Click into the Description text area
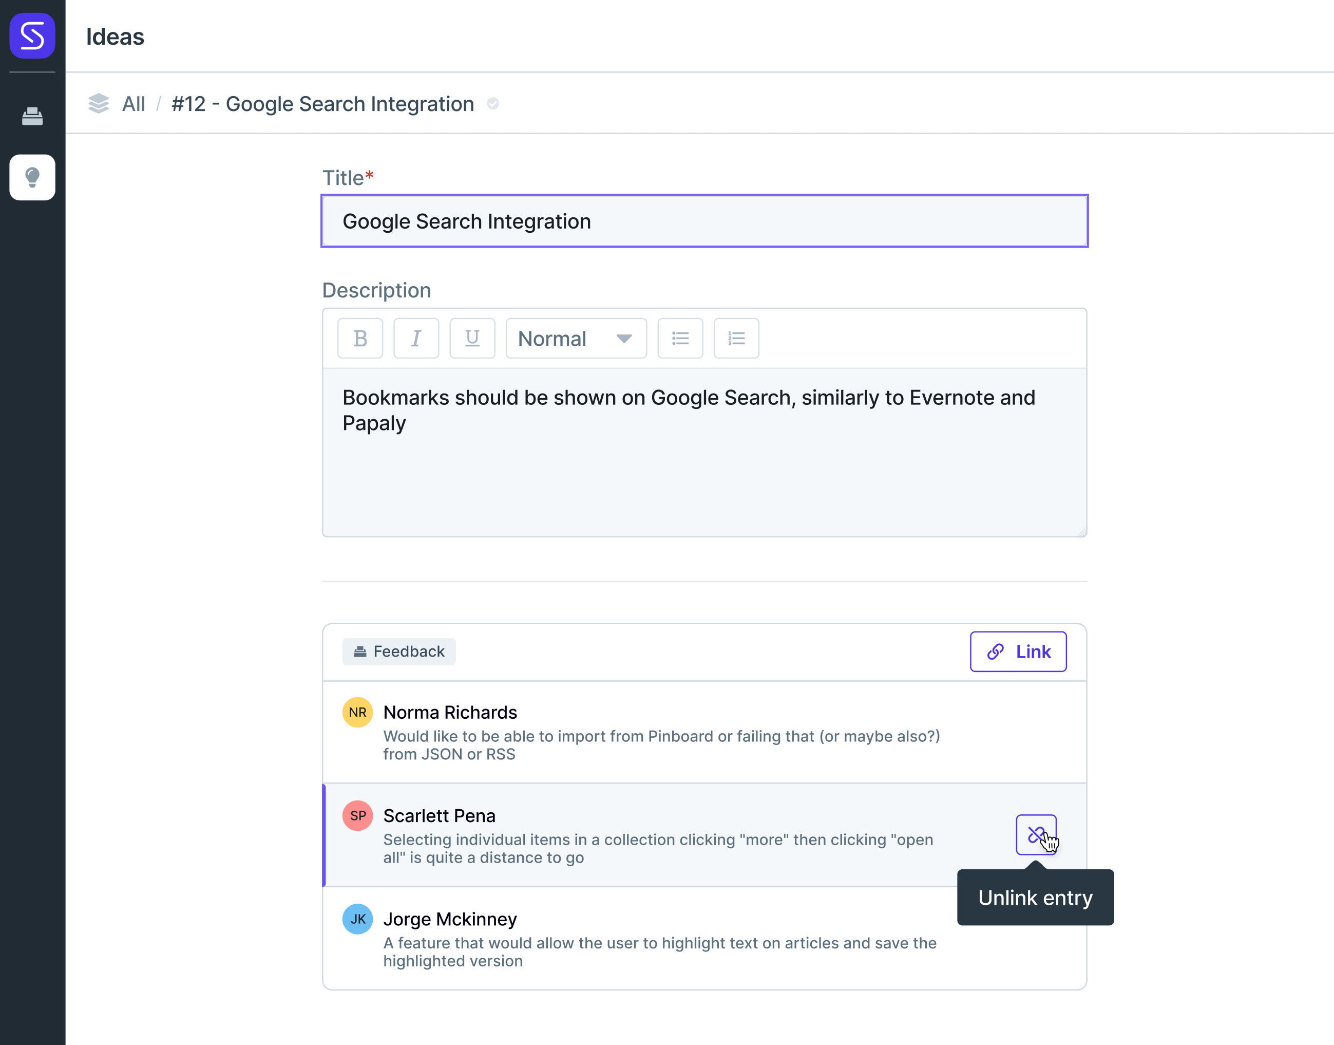 tap(705, 452)
